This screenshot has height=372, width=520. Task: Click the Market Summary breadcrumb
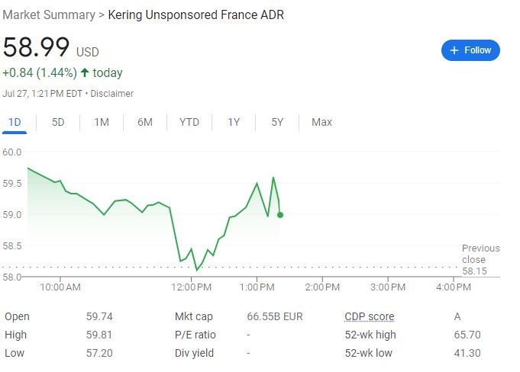pyautogui.click(x=49, y=14)
